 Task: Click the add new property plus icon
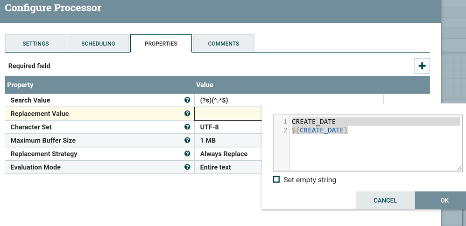422,66
